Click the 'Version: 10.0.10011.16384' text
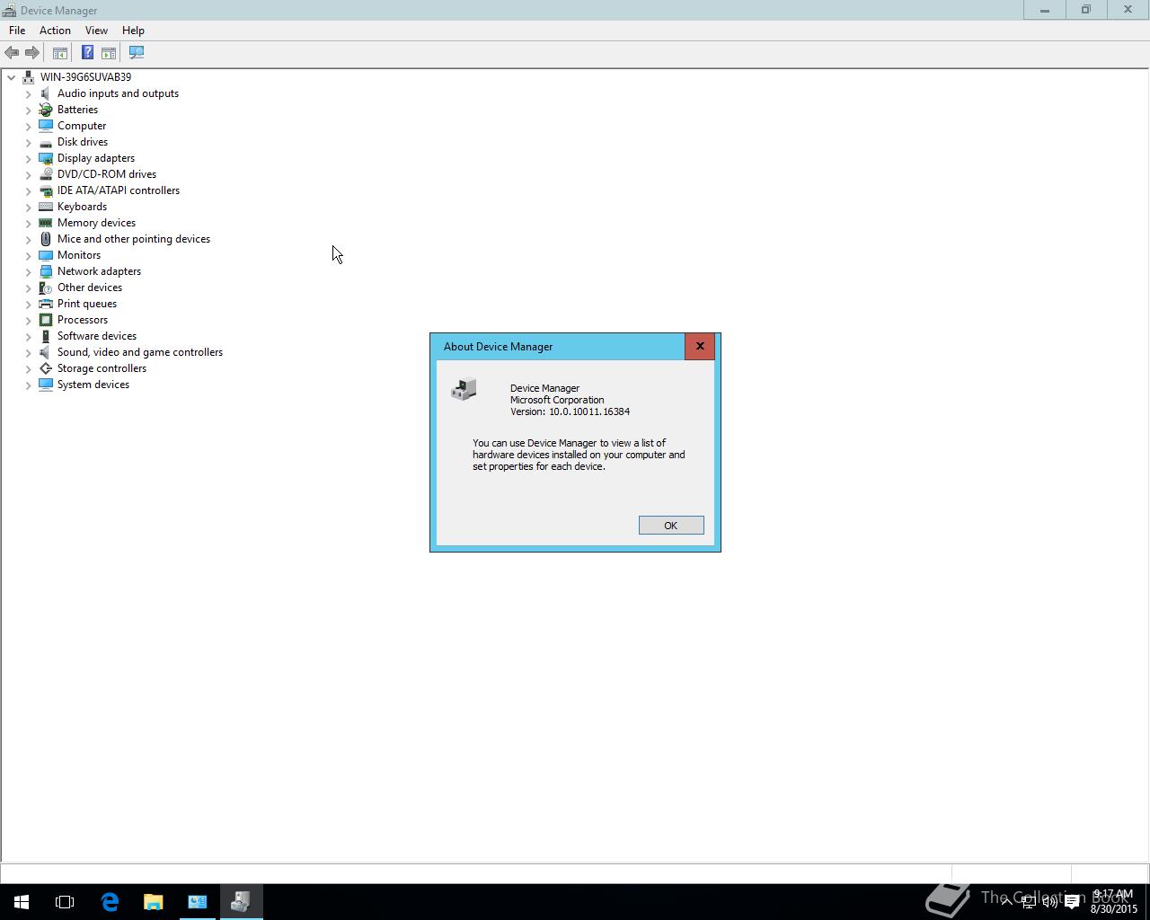Screen dimensions: 1150x920 [x=570, y=411]
